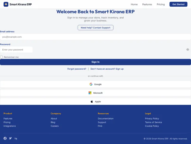
Task: Enable the Remember me checkbox
Action: 1,57
